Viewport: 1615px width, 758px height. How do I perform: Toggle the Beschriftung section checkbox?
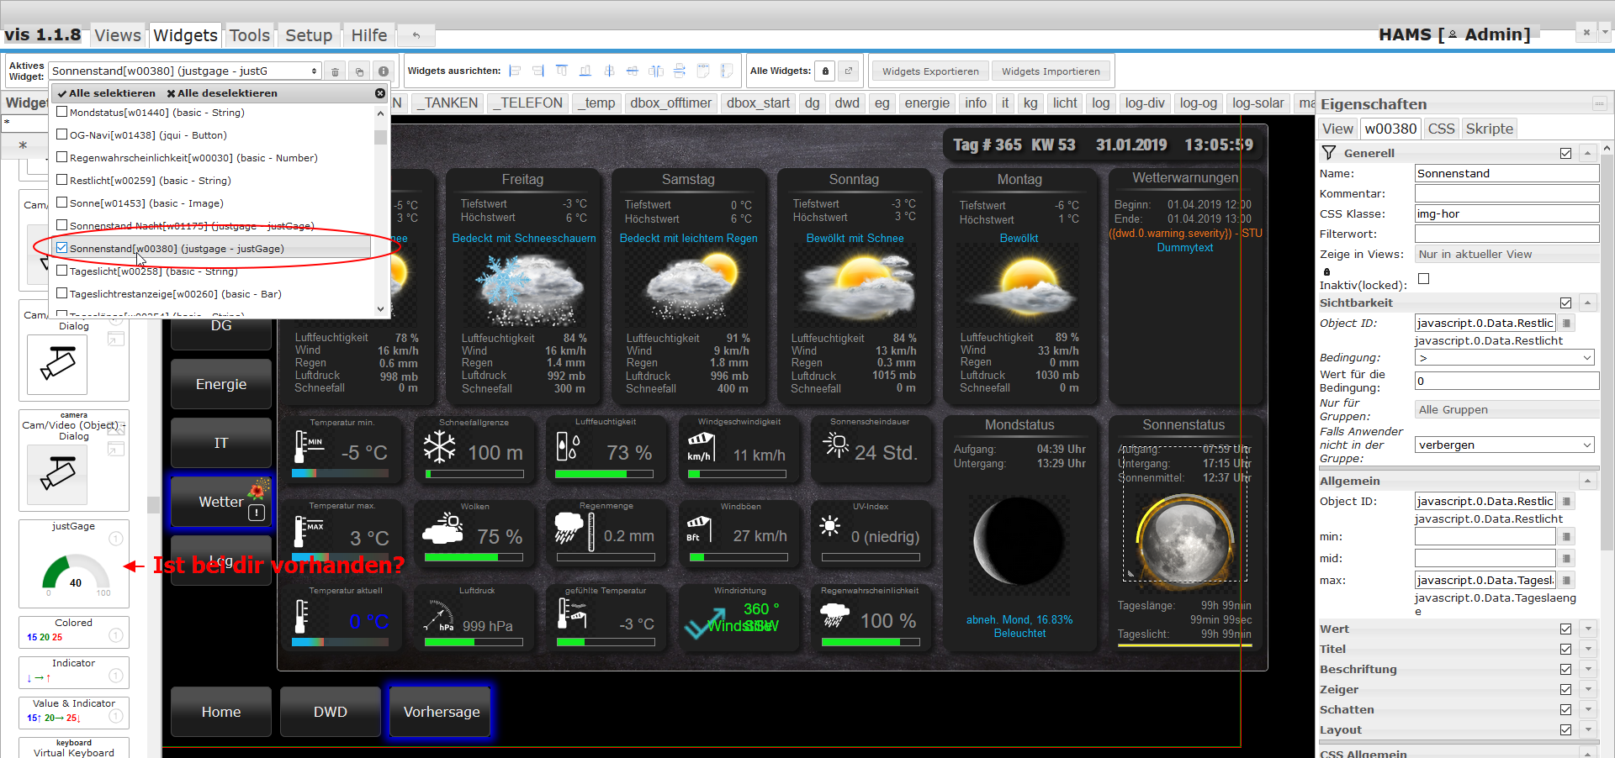coord(1565,669)
